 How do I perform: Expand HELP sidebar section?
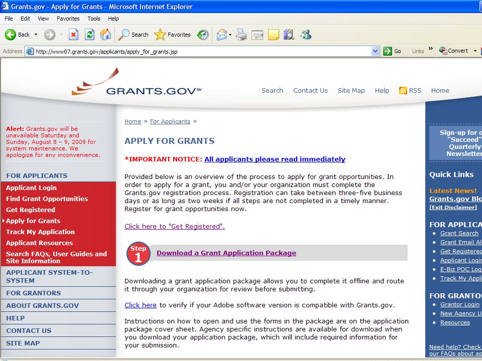[16, 318]
